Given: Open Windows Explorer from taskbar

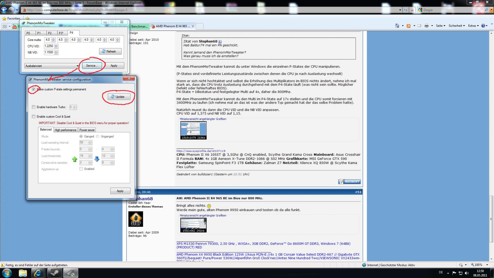Looking at the screenshot, I should click(x=23, y=273).
